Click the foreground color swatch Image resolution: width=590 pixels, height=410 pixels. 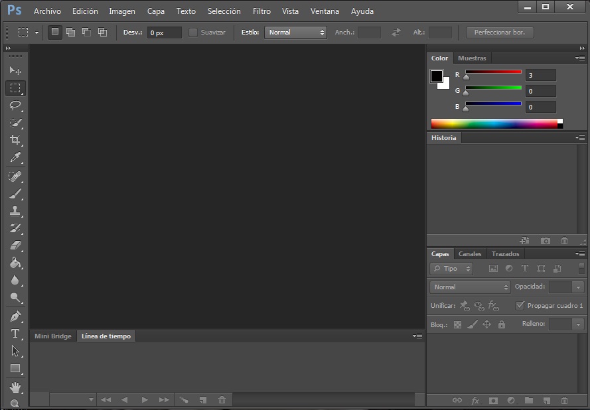point(437,76)
